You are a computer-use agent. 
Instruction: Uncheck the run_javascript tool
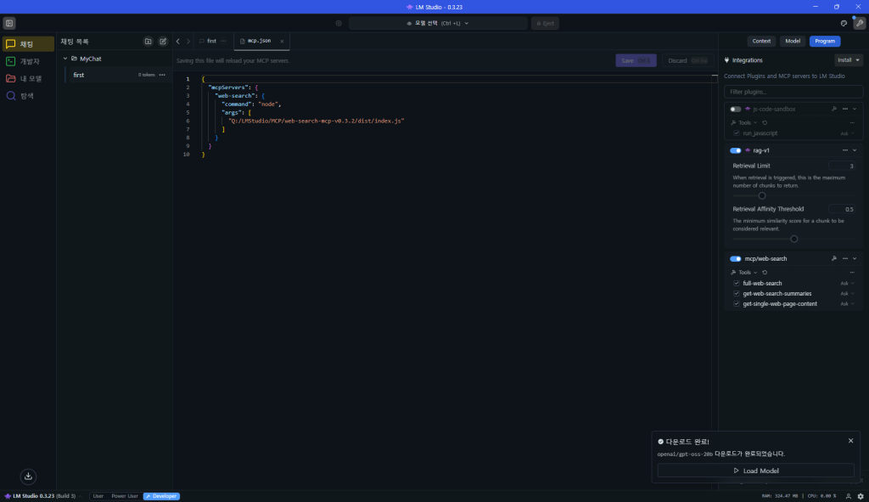[x=737, y=133]
